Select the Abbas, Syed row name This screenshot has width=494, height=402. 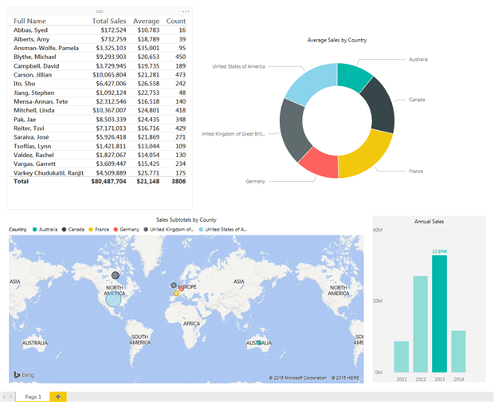[30, 30]
